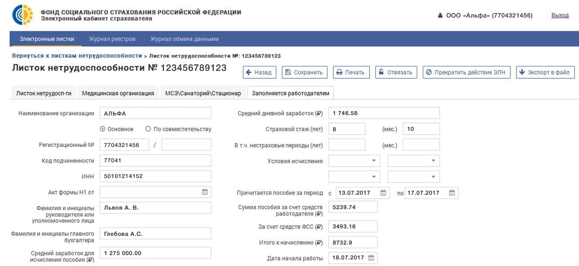Open calendar for Акт формы Н1 date

[x=205, y=192]
